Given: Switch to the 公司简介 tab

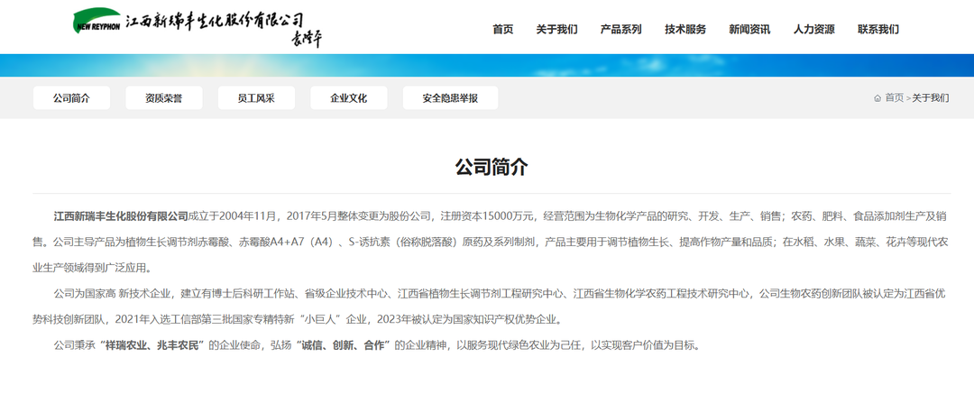Looking at the screenshot, I should 71,98.
